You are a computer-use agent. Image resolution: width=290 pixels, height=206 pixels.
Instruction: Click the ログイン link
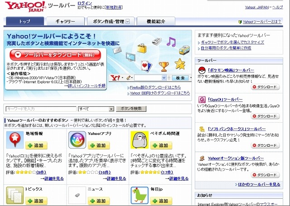point(85,3)
